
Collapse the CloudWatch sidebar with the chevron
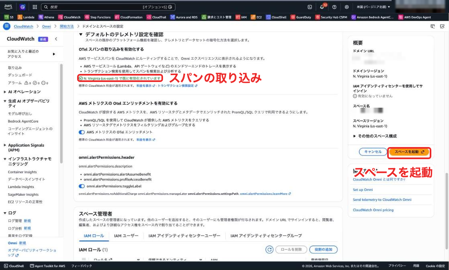tap(56, 39)
